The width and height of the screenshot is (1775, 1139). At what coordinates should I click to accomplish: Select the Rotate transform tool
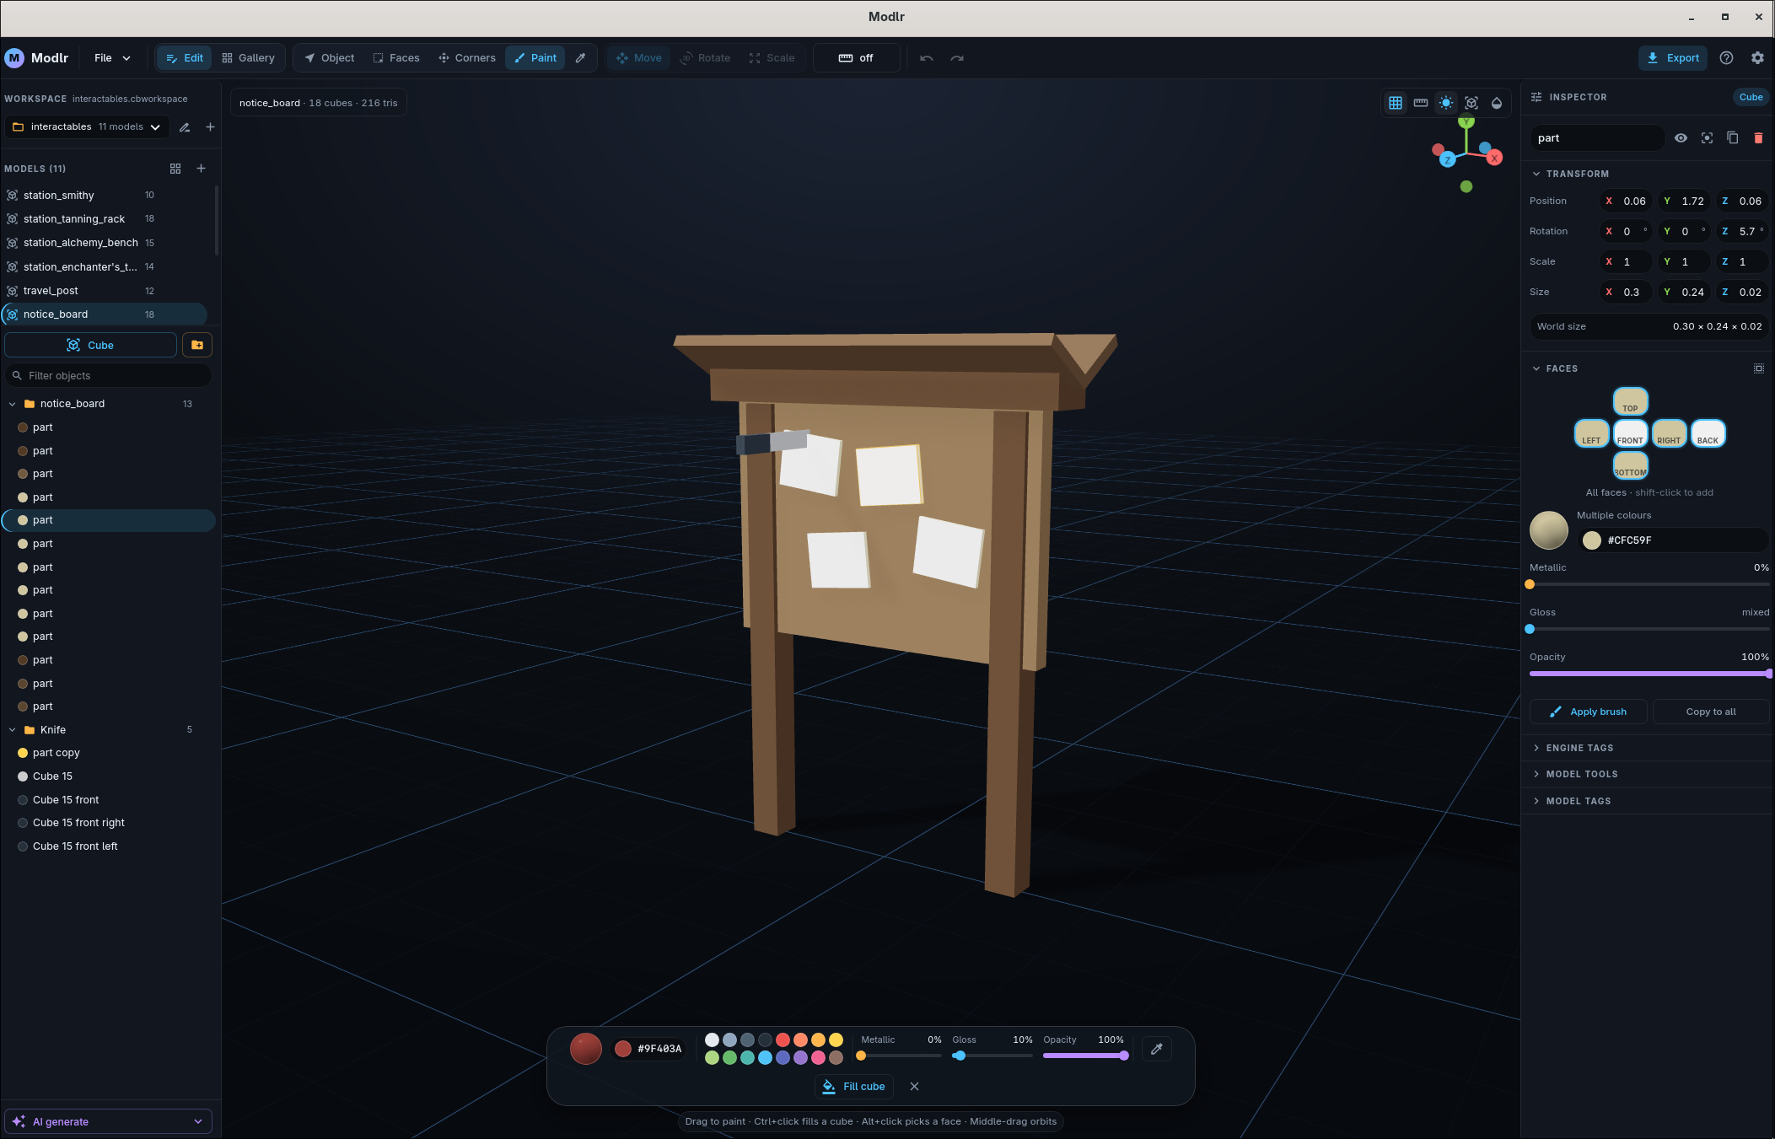coord(705,58)
